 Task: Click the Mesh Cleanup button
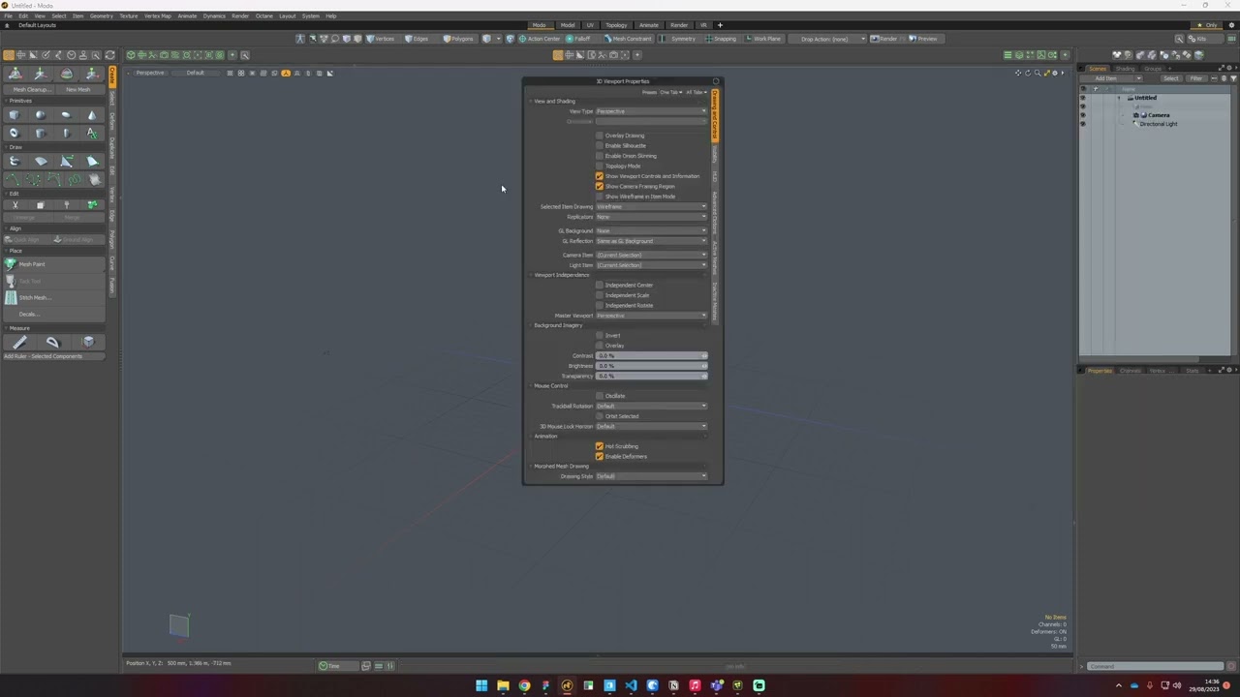(x=31, y=89)
